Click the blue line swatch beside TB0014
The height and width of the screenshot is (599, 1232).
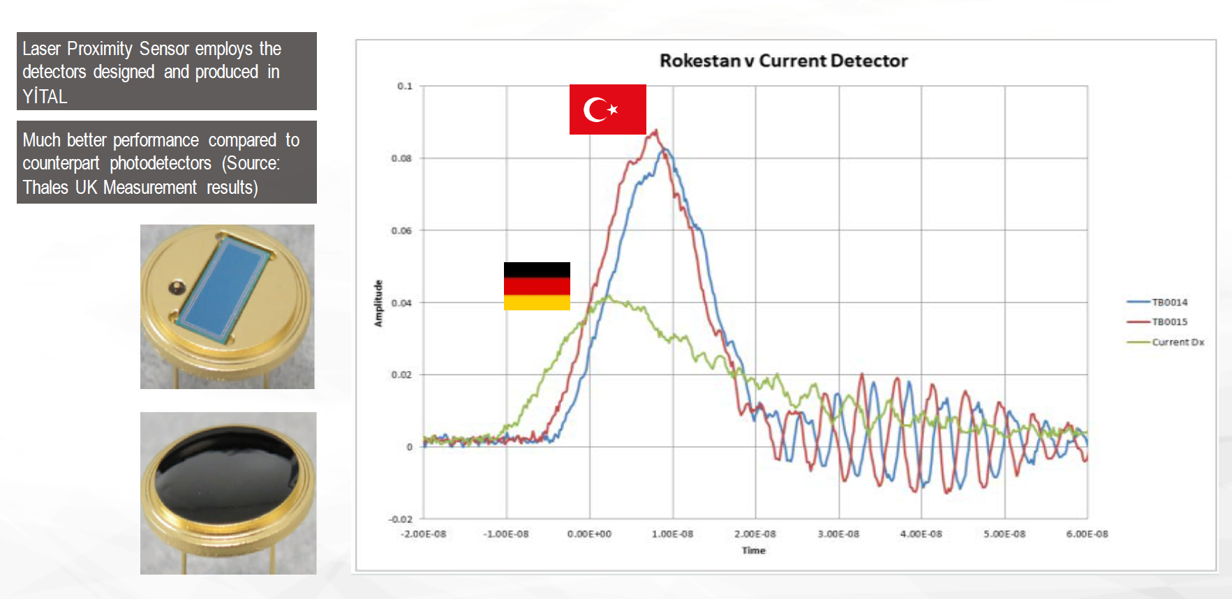pyautogui.click(x=1138, y=303)
